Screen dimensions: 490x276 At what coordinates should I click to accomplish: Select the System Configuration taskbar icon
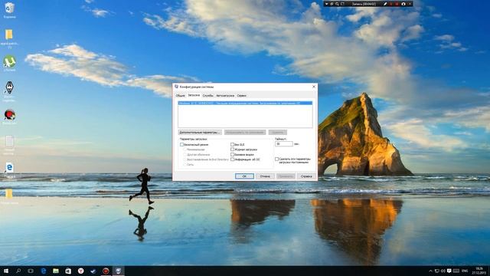(x=118, y=271)
